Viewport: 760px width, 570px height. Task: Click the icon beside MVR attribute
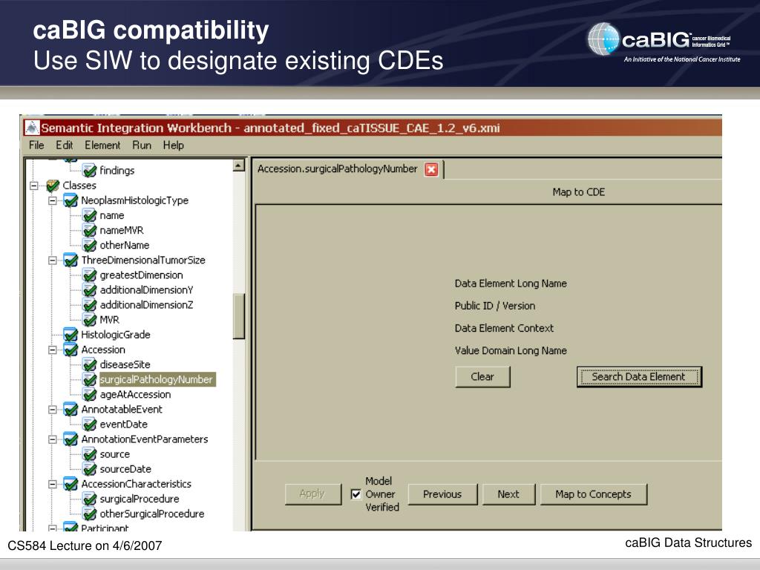(x=90, y=320)
